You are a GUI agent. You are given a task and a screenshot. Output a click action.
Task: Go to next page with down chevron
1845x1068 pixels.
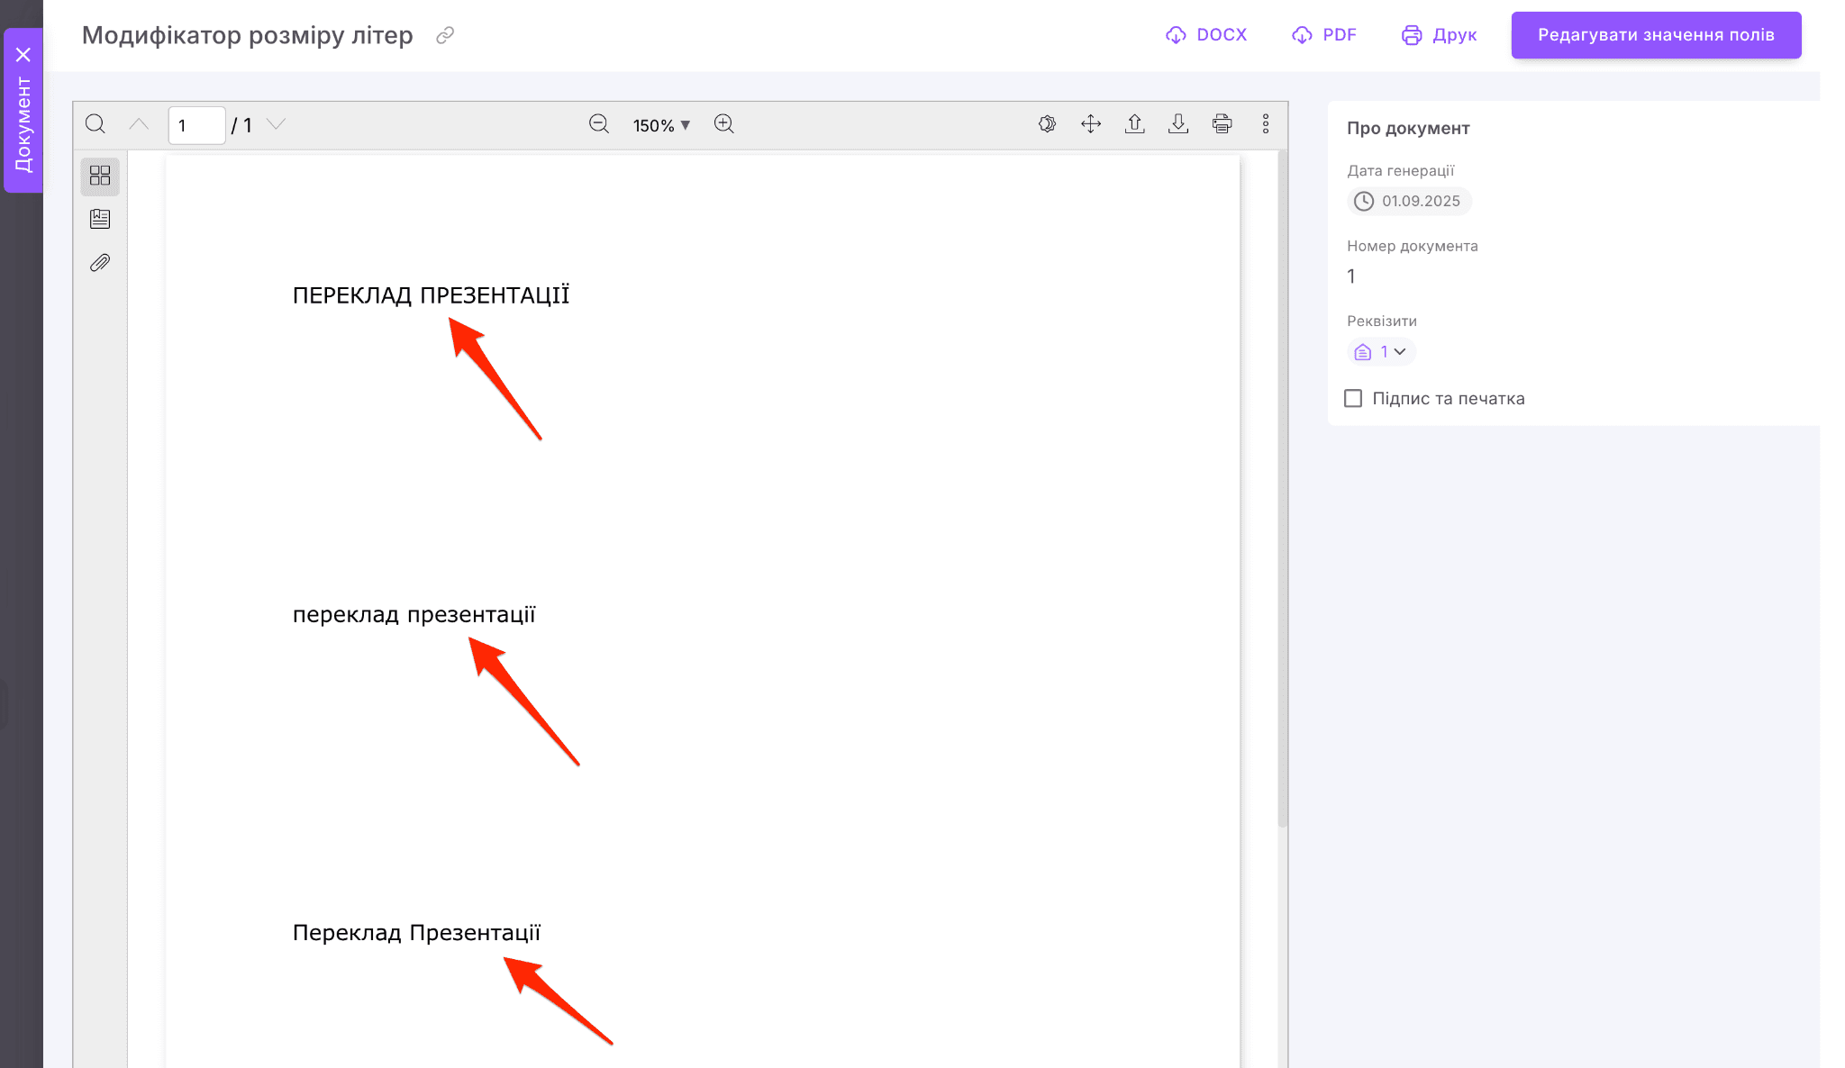(277, 124)
